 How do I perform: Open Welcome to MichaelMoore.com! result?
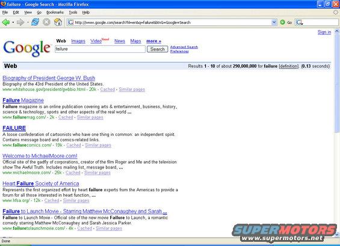point(40,156)
